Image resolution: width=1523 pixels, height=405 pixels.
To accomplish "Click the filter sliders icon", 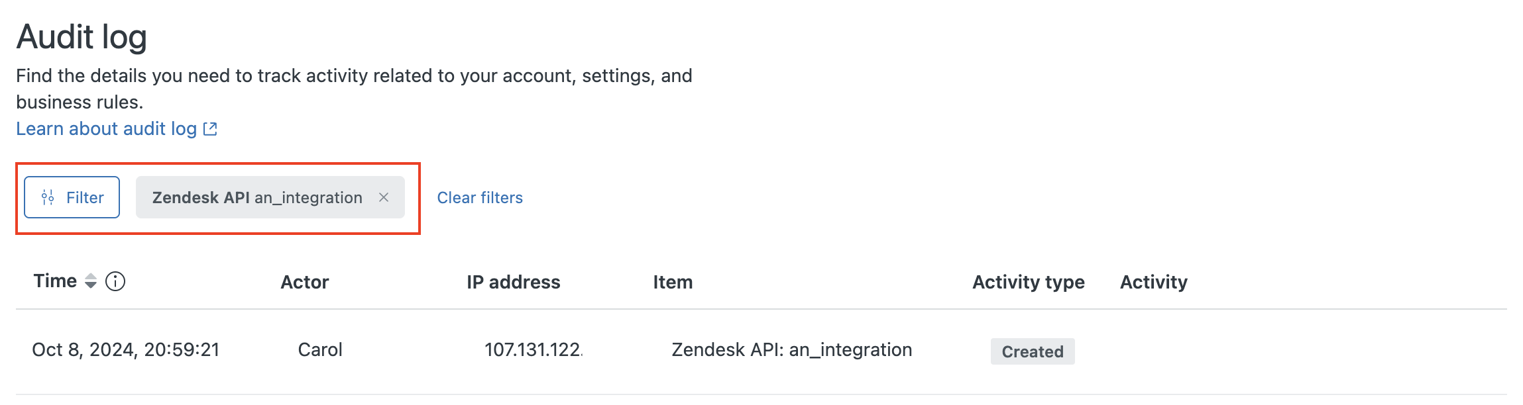I will [48, 197].
